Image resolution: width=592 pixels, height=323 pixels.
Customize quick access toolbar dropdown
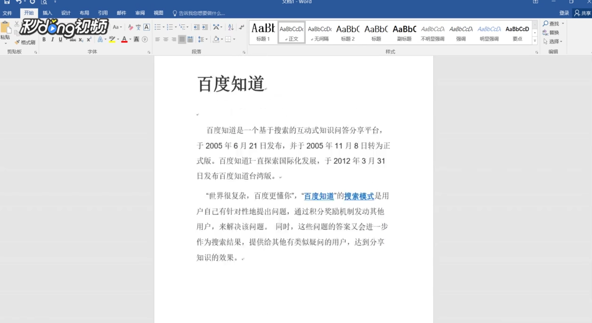55,2
